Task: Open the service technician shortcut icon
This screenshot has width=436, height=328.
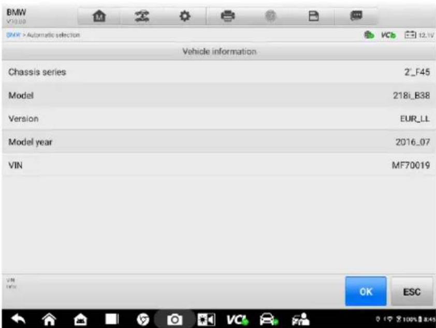Action: coord(300,319)
